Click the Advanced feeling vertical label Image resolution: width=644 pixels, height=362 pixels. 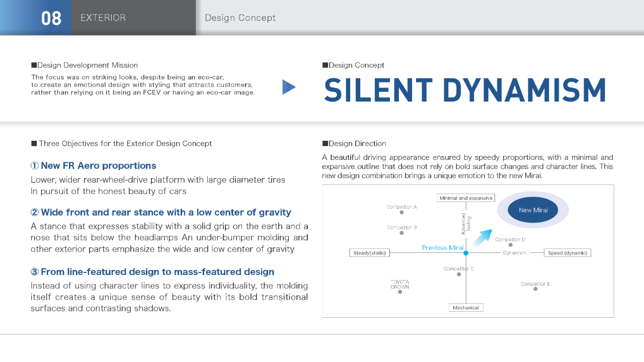[x=466, y=224]
